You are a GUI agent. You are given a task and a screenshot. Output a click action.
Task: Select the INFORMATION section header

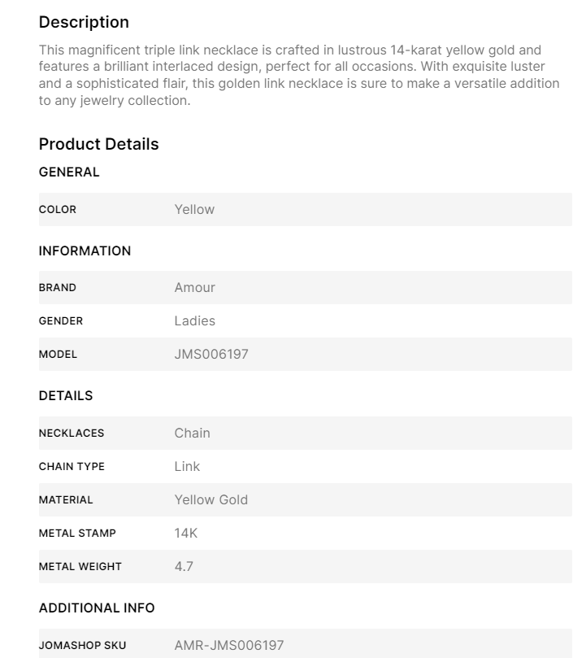85,251
